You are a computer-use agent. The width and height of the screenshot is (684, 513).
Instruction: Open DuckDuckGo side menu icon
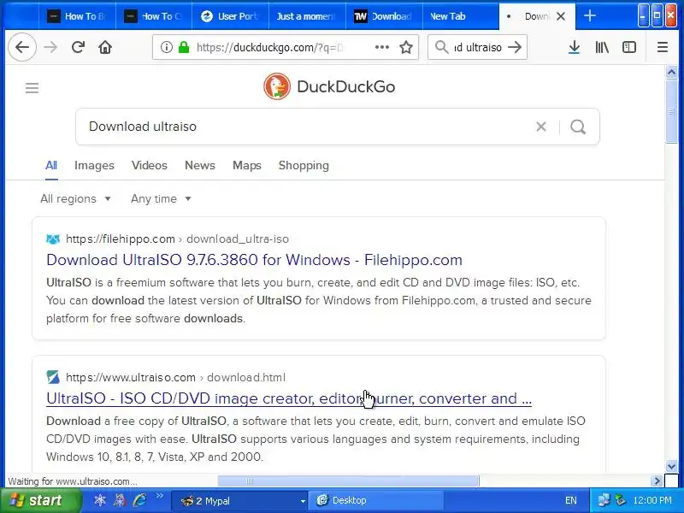click(x=32, y=88)
